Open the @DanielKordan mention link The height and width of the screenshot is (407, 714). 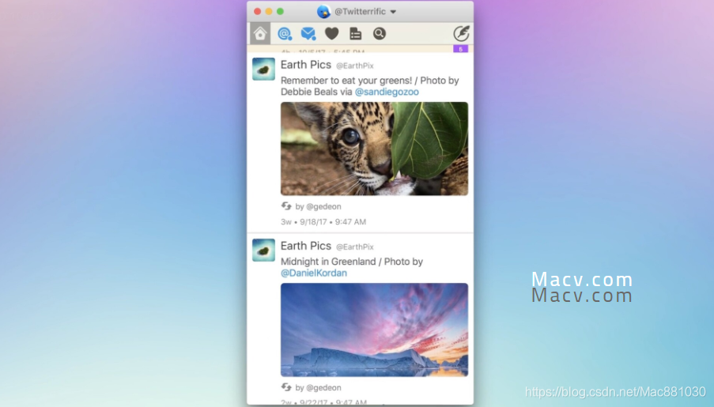pos(314,273)
